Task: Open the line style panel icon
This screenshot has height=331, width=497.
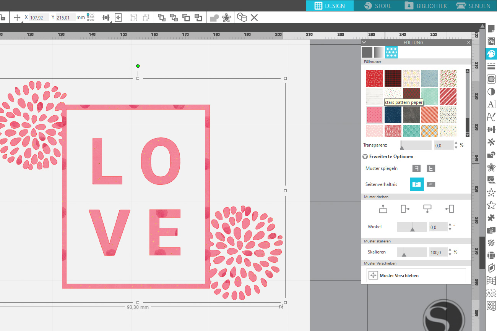Action: (x=491, y=66)
